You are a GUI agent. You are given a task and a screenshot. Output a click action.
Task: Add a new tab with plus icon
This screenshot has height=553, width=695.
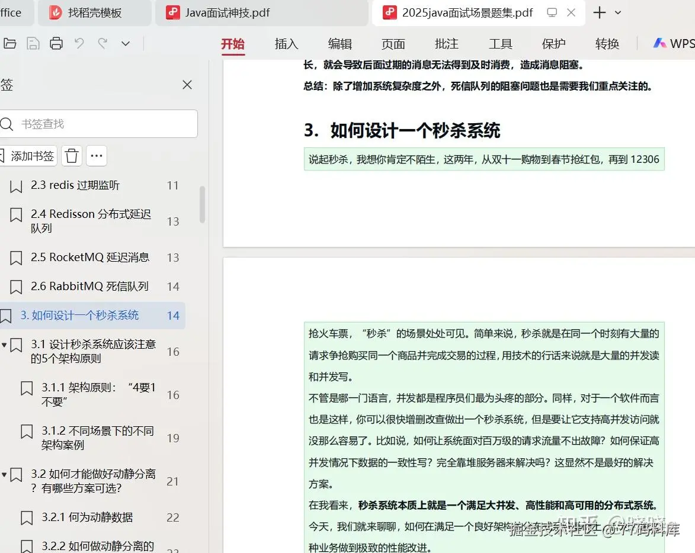599,12
